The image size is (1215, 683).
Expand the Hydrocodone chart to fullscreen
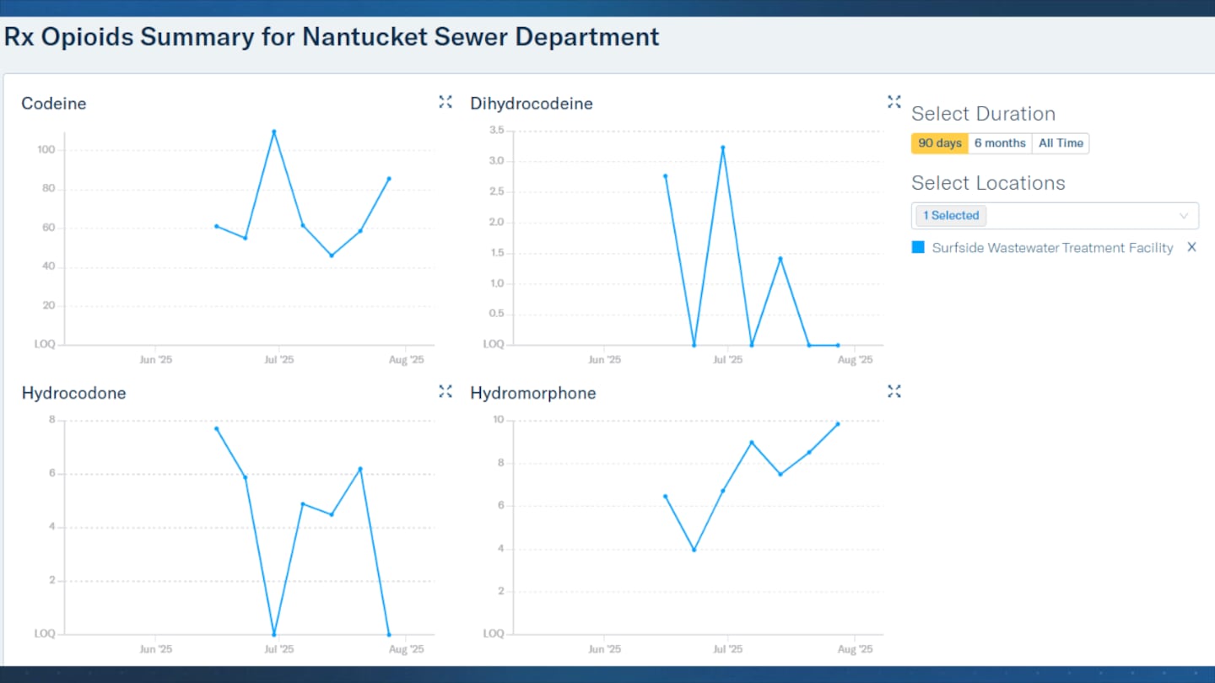coord(445,391)
